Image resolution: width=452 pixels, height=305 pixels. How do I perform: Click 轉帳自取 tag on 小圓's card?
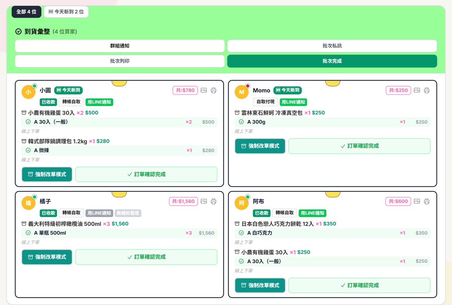(71, 102)
